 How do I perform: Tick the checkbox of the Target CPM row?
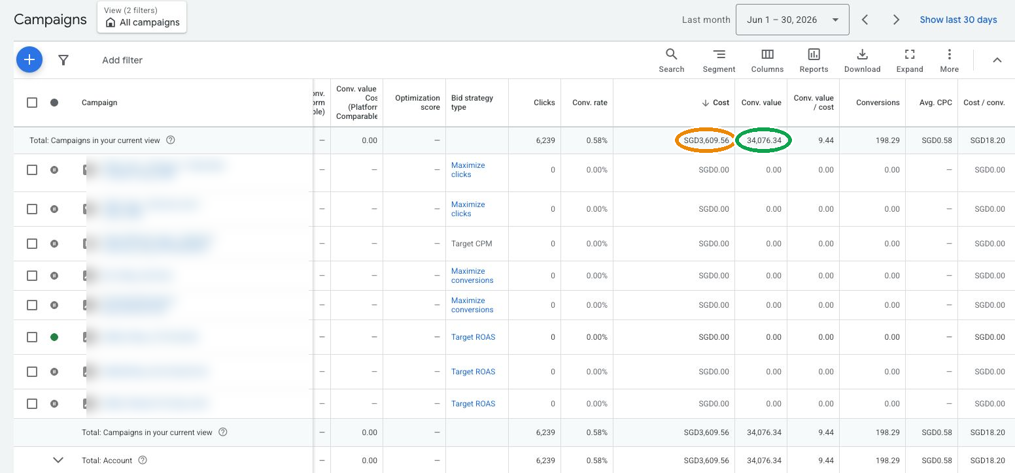click(32, 244)
